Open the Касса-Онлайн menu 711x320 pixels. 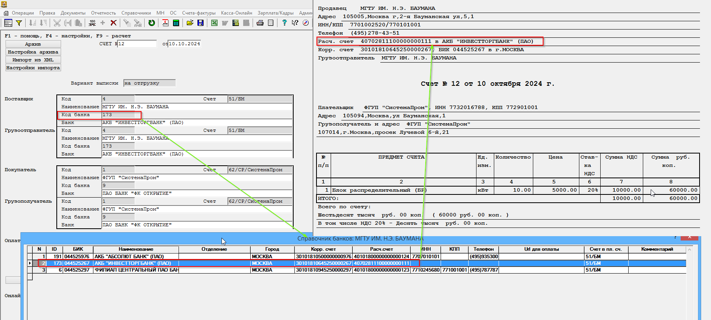point(236,13)
